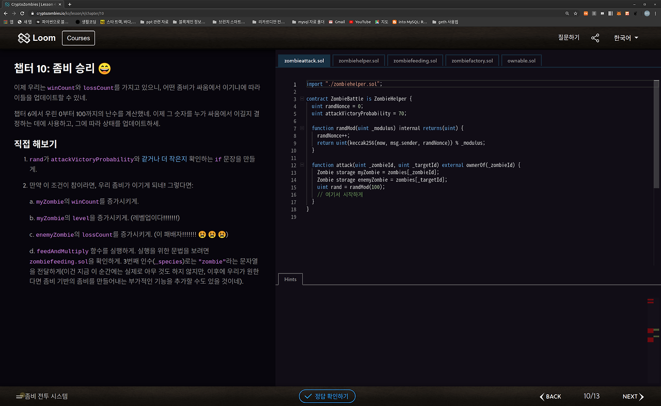Click the 'uint rand = randMod(100);' line

coord(351,187)
